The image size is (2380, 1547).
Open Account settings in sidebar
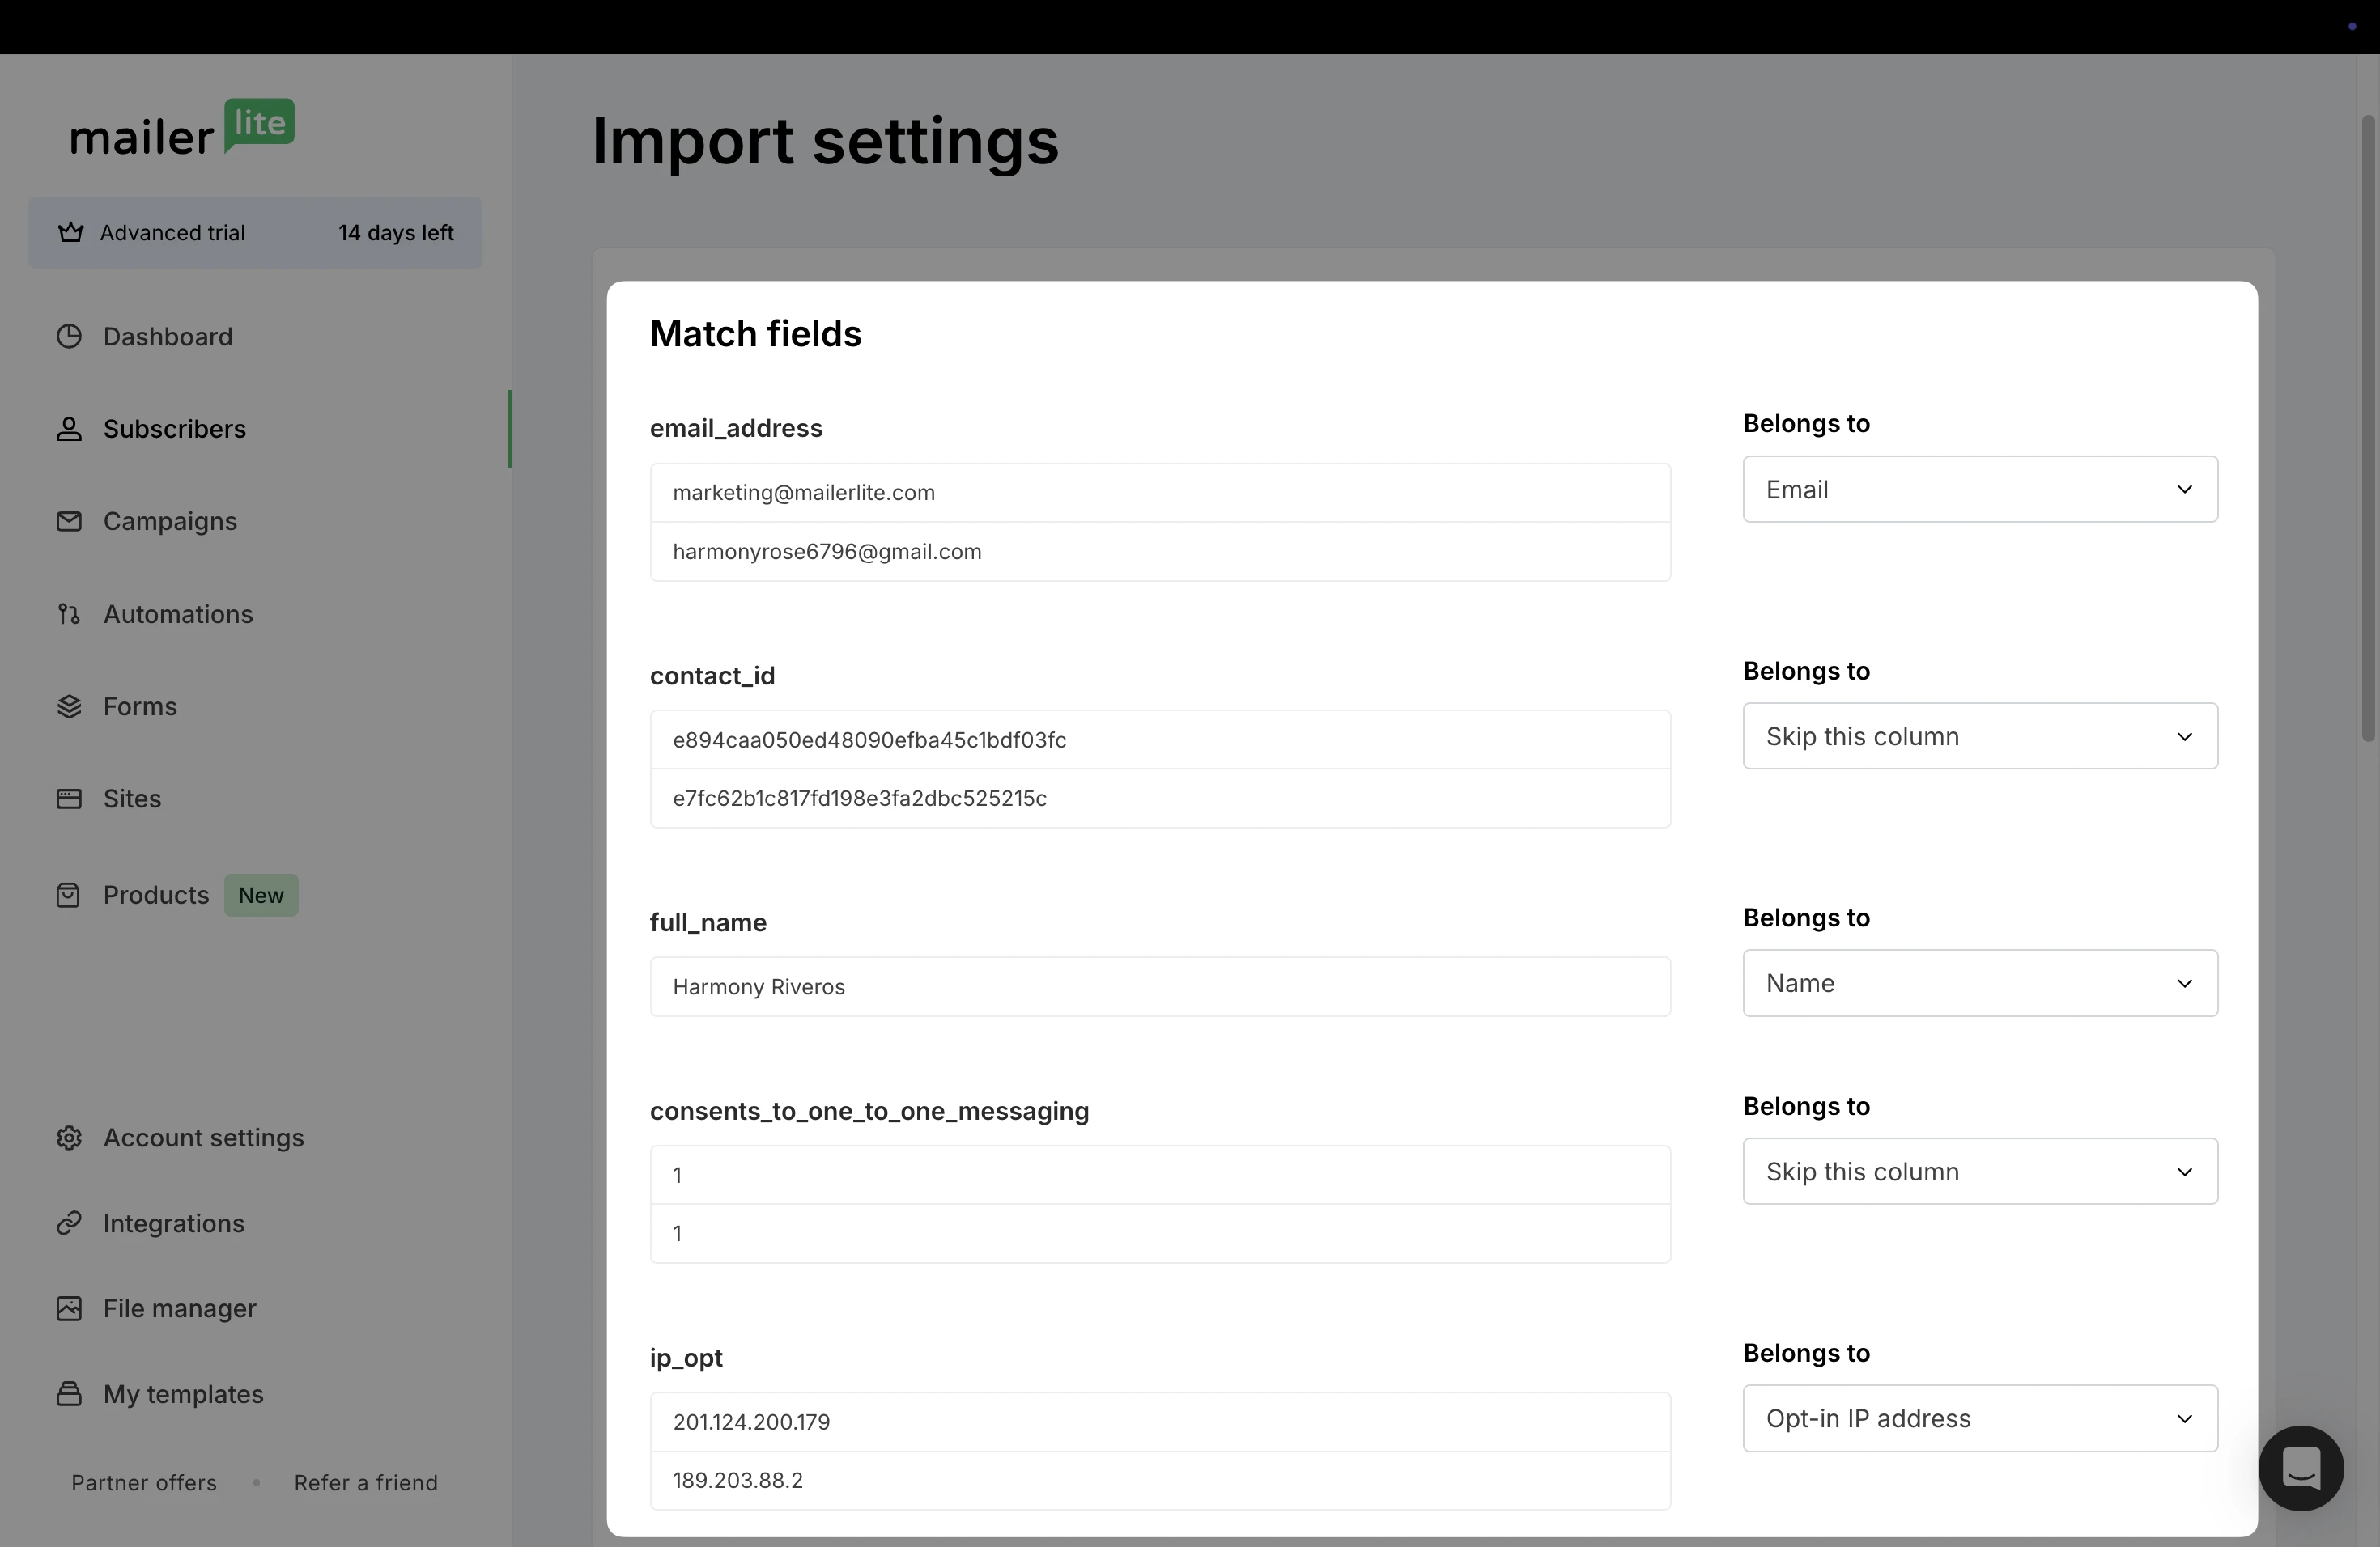tap(203, 1138)
